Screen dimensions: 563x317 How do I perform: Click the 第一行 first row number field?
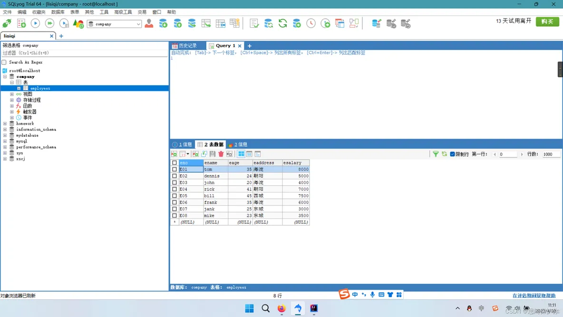click(508, 154)
